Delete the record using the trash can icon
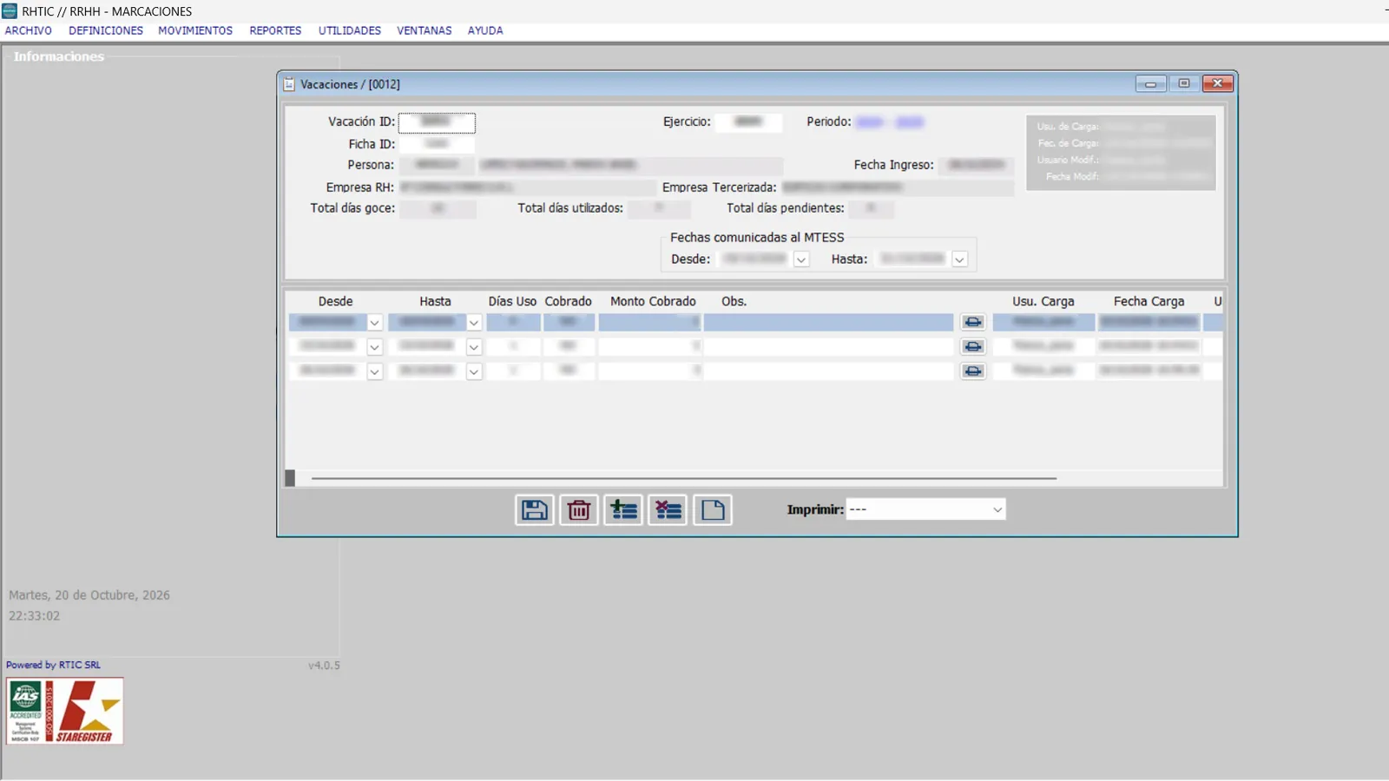1389x781 pixels. (x=579, y=510)
